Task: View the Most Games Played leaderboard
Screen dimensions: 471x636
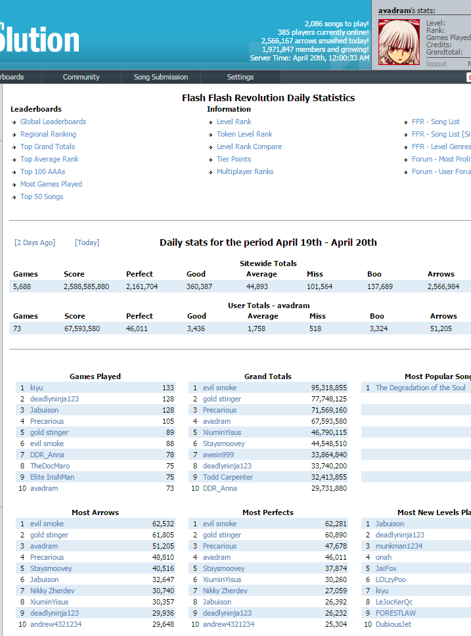Action: point(51,184)
